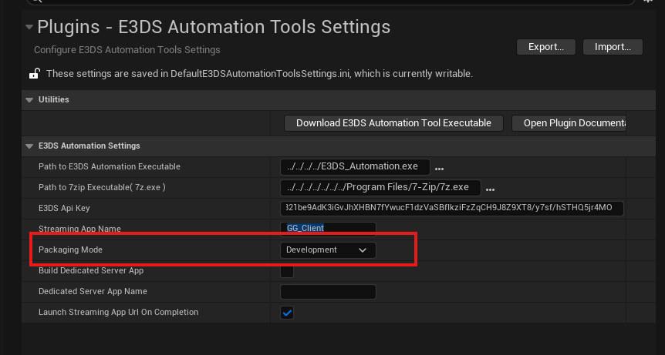Click the E3DS Automation executable path field
The height and width of the screenshot is (355, 665).
pyautogui.click(x=353, y=166)
